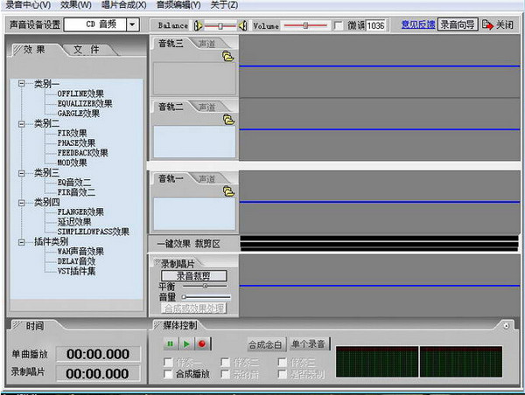Start recording with the red record button

pos(202,343)
